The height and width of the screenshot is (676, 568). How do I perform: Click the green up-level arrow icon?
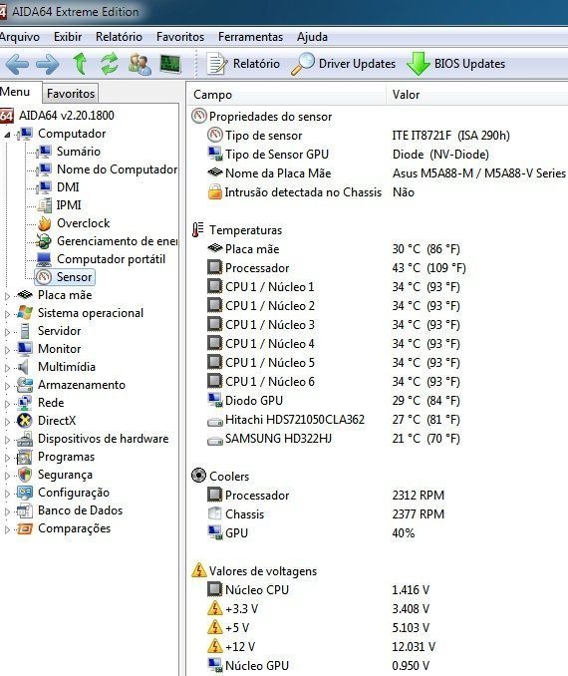[80, 64]
